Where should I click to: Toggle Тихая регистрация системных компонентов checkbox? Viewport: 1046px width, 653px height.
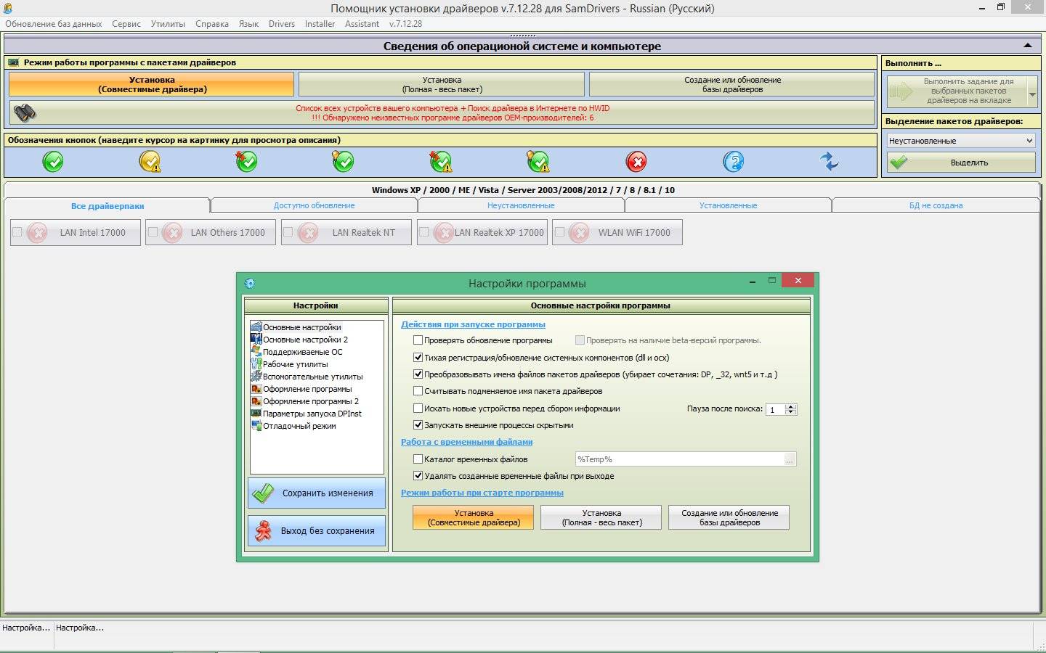418,357
